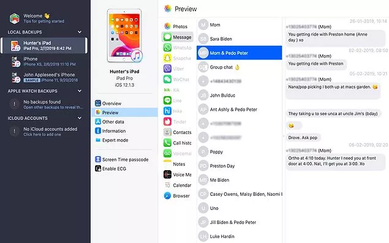Open the Preview section in sidebar
The height and width of the screenshot is (243, 389).
coord(124,113)
